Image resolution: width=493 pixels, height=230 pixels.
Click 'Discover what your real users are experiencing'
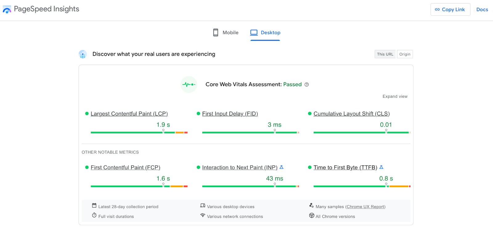[x=154, y=54]
